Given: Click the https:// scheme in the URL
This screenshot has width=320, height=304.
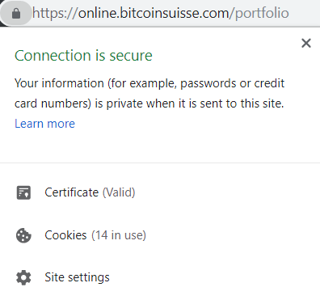Looking at the screenshot, I should tap(55, 13).
